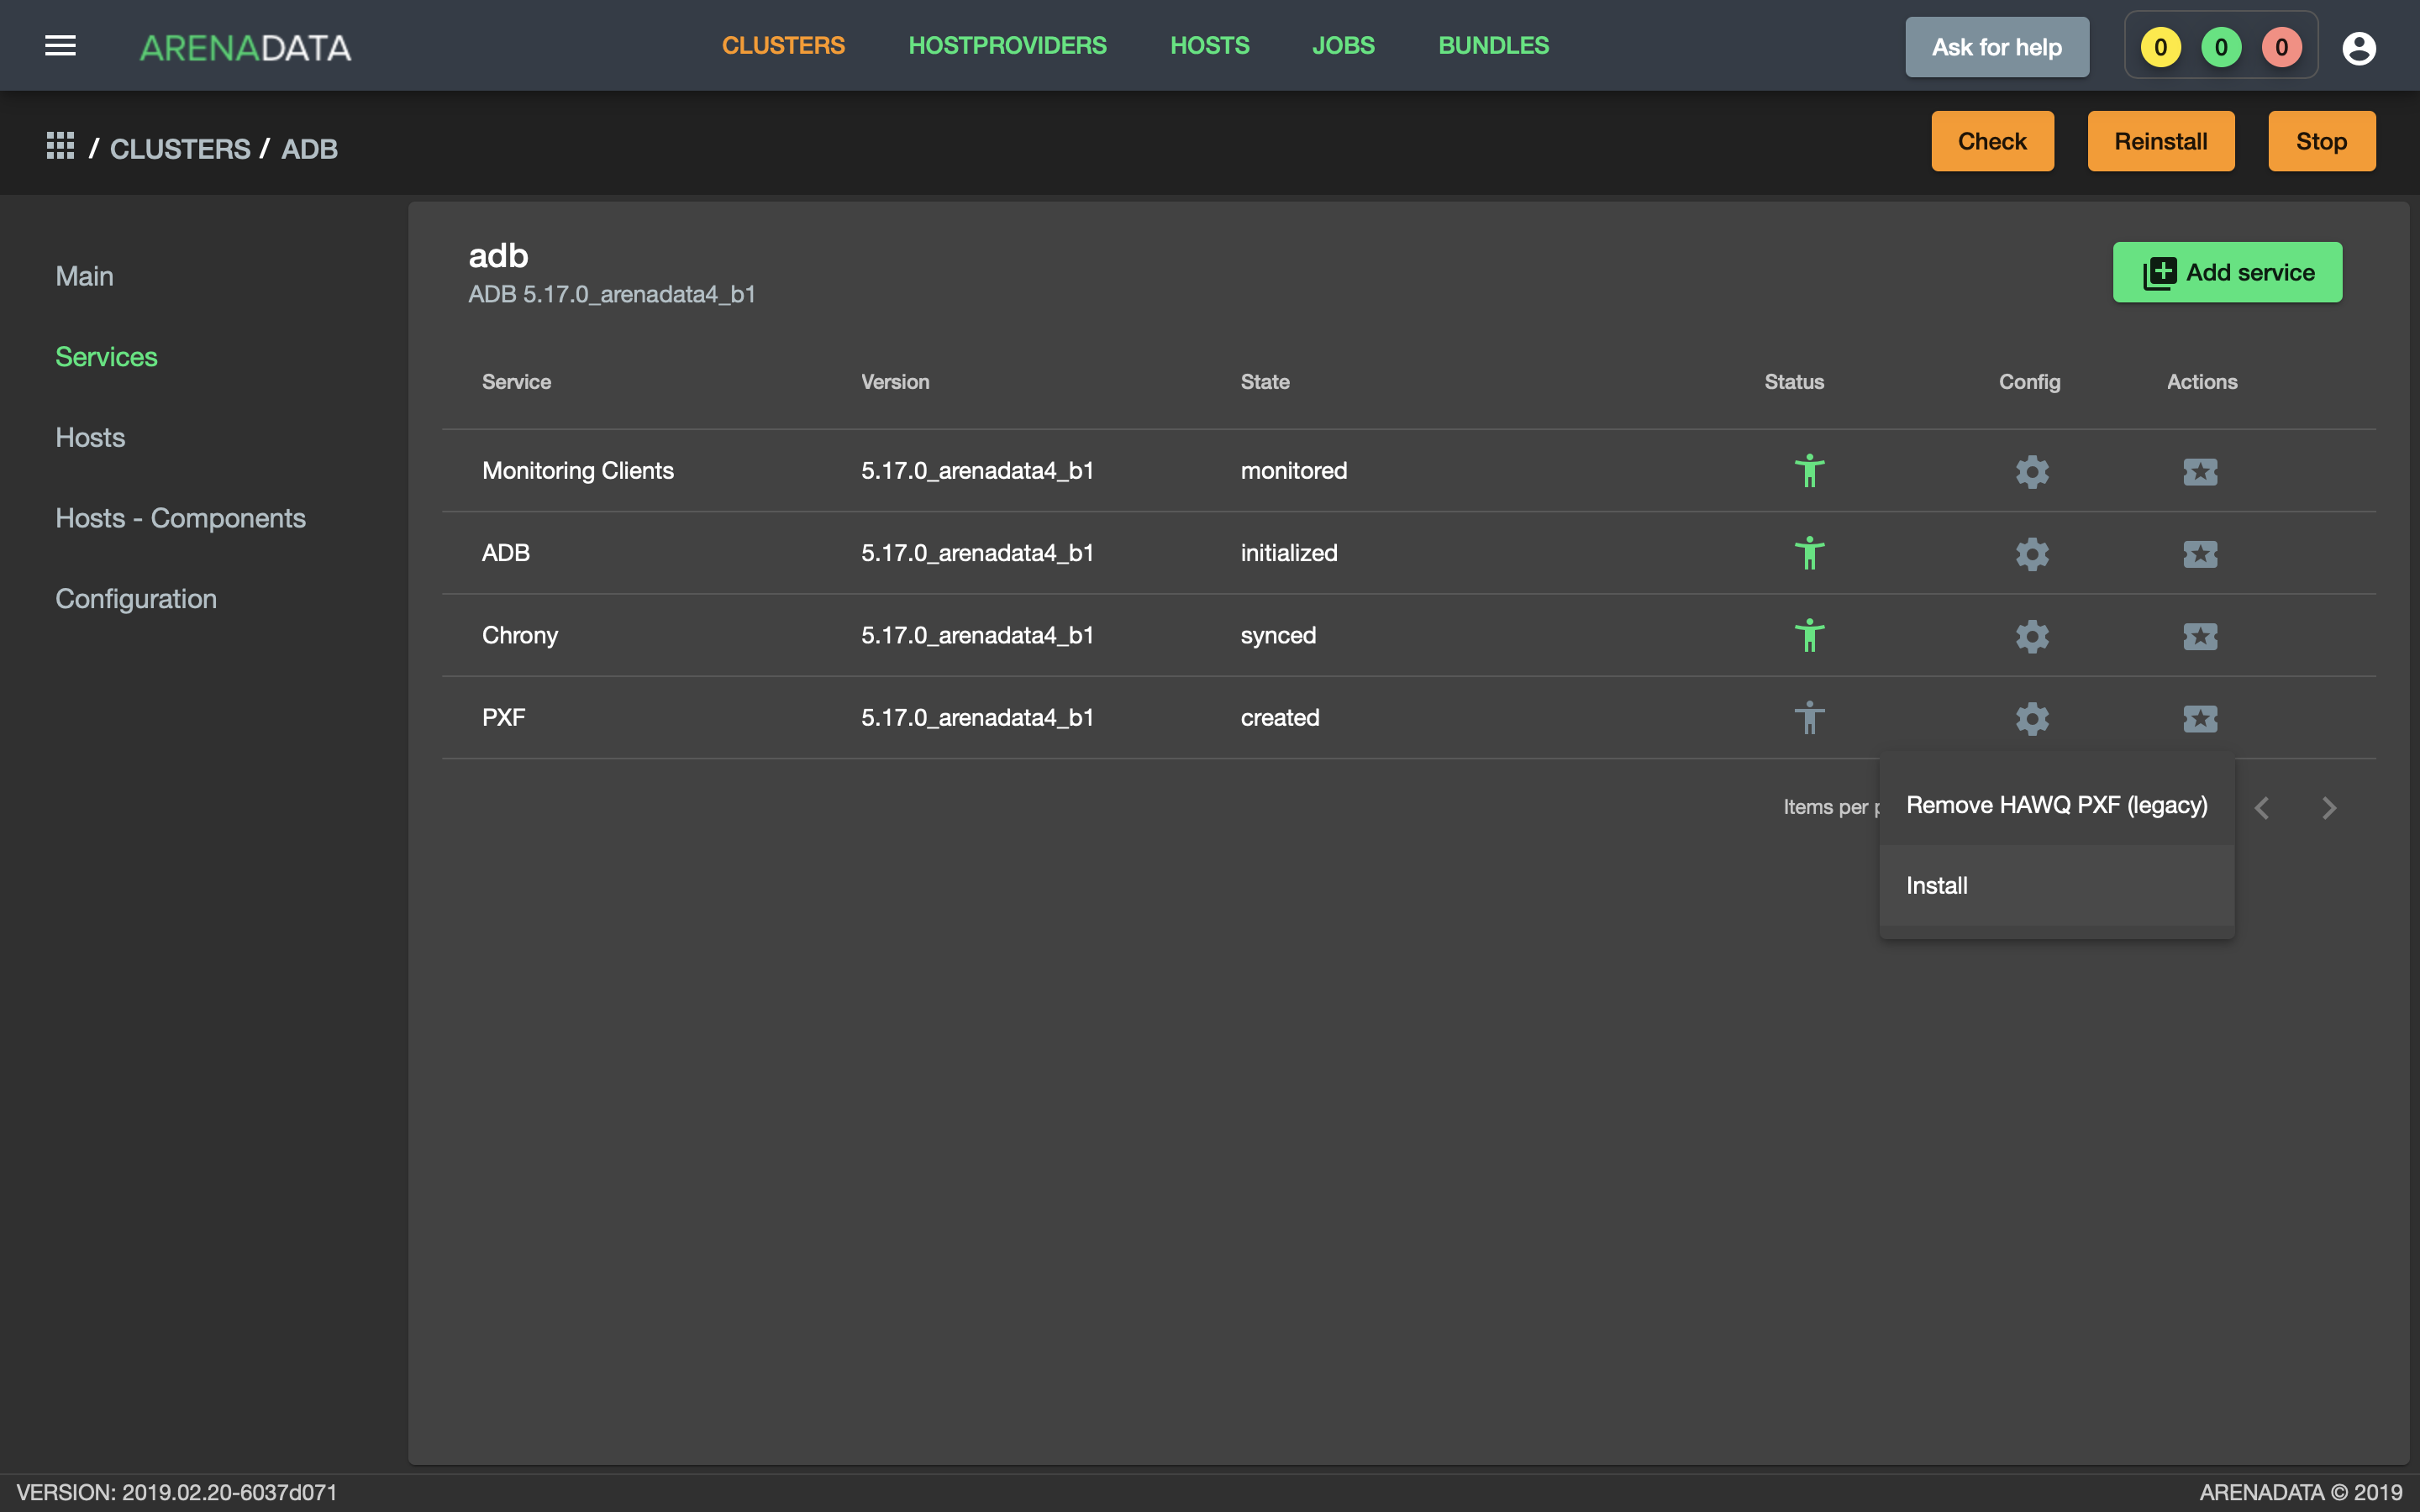Go to the CLUSTERS top navigation tab
Viewport: 2420px width, 1512px height.
pyautogui.click(x=783, y=46)
